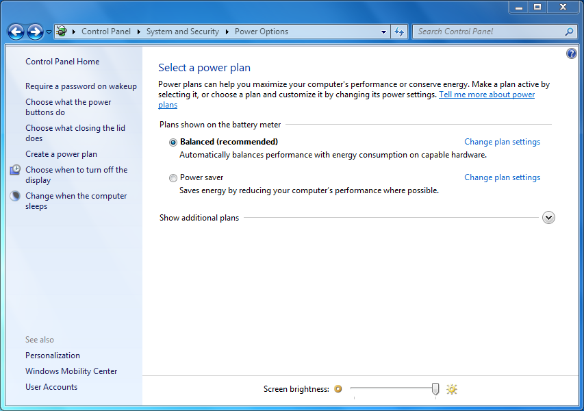Open Choose when to turn off the display
The height and width of the screenshot is (411, 584).
coord(77,175)
